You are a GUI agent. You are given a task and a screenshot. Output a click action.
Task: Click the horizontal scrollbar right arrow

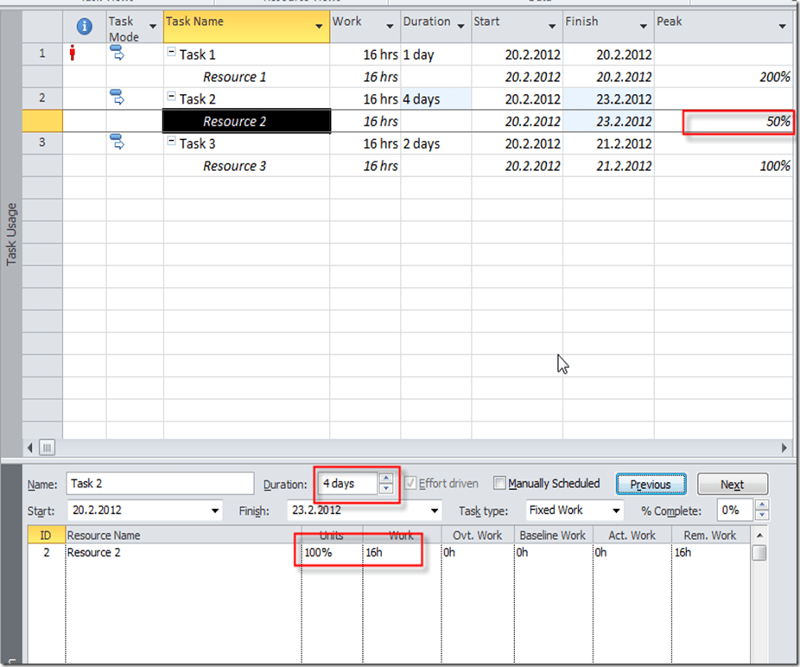pos(784,448)
